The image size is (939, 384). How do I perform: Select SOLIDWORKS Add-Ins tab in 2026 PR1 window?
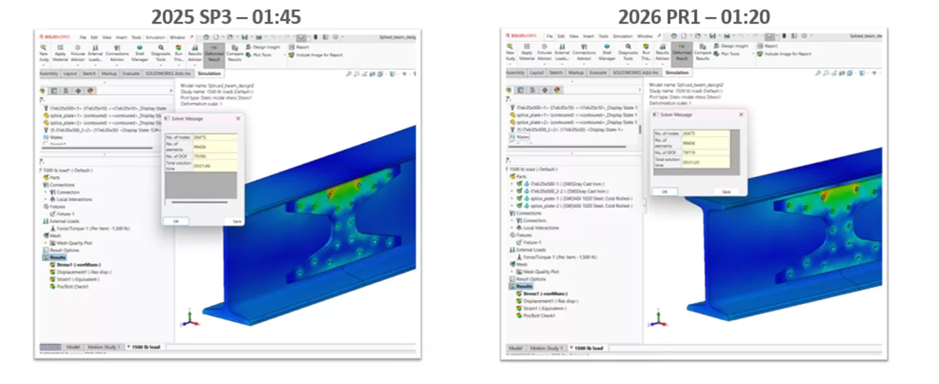point(635,73)
